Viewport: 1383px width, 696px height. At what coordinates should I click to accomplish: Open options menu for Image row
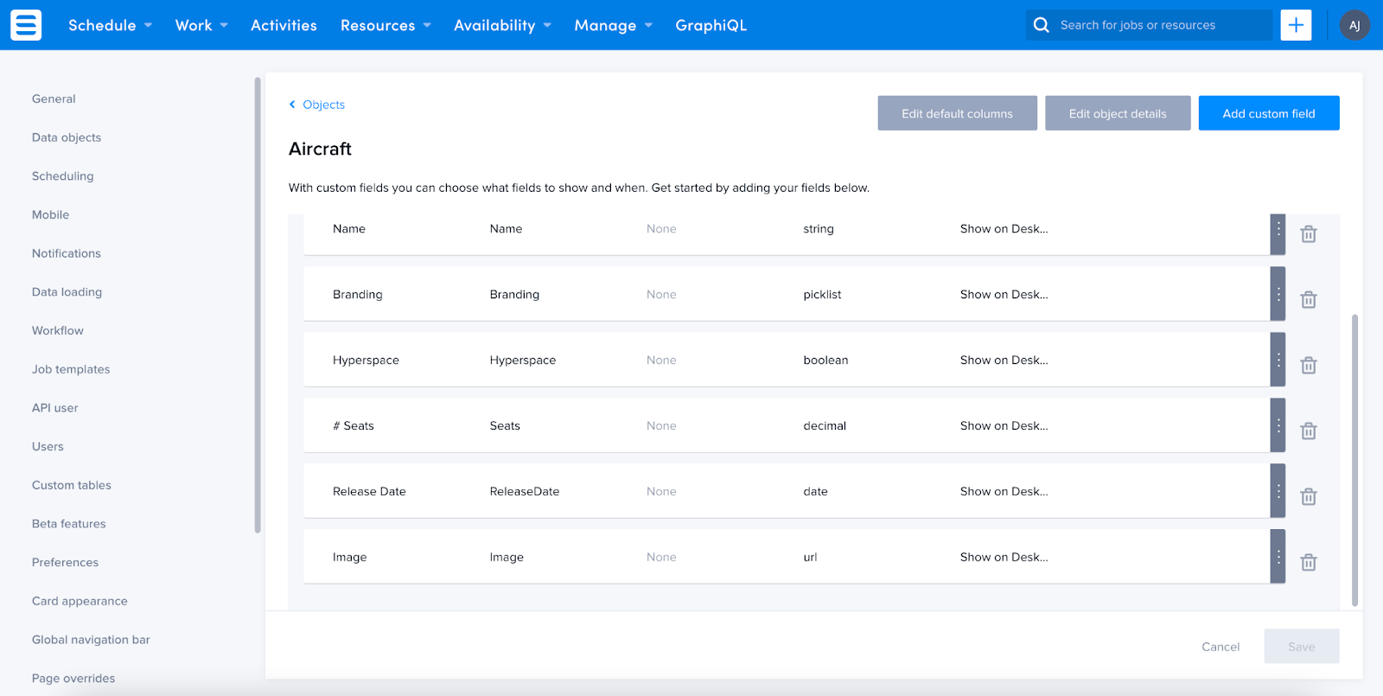1278,557
